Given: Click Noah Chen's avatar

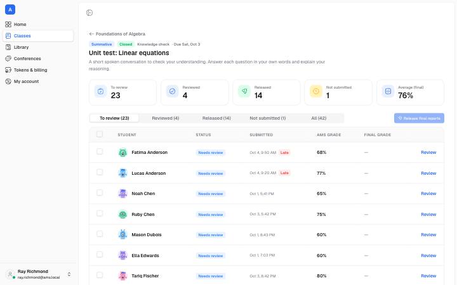Looking at the screenshot, I should (123, 193).
